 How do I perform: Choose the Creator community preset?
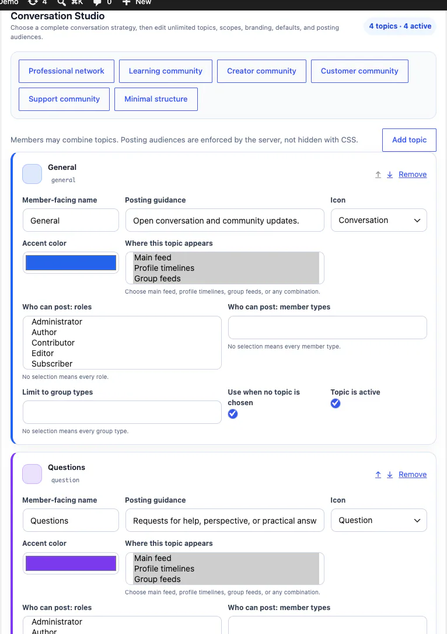click(261, 71)
